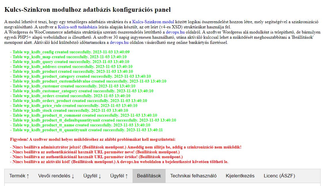Open the Termék ↑ tab
The width and height of the screenshot is (324, 186).
[x=19, y=176]
